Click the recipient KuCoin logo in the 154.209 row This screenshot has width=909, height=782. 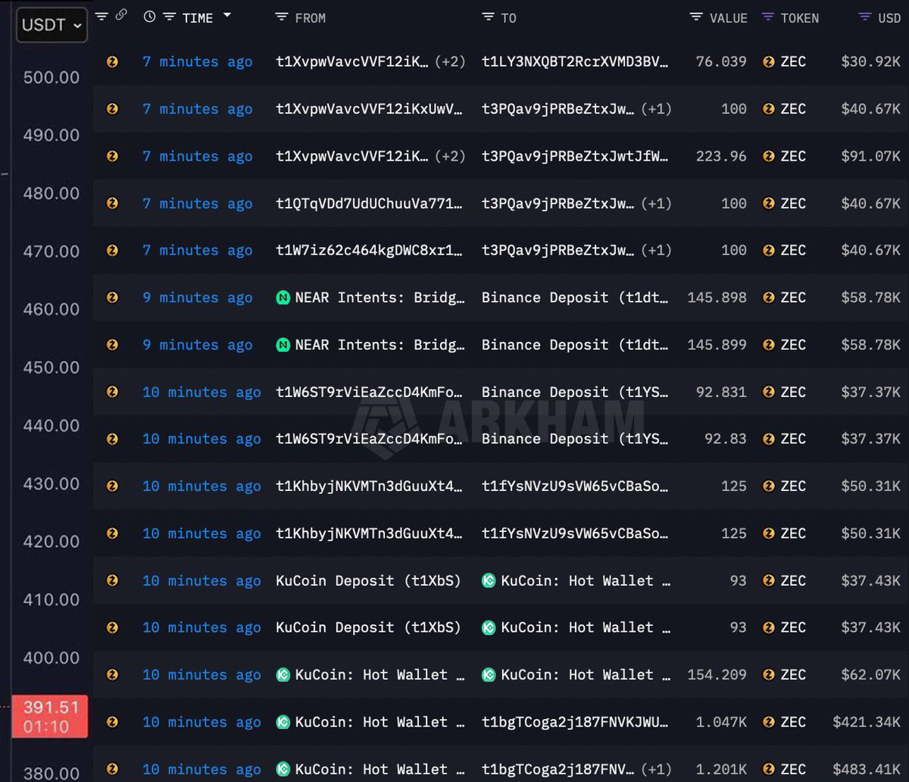click(x=489, y=674)
